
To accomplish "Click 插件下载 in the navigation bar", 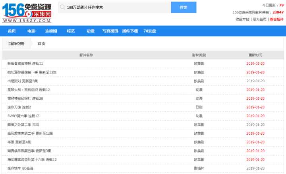I will pyautogui.click(x=130, y=31).
